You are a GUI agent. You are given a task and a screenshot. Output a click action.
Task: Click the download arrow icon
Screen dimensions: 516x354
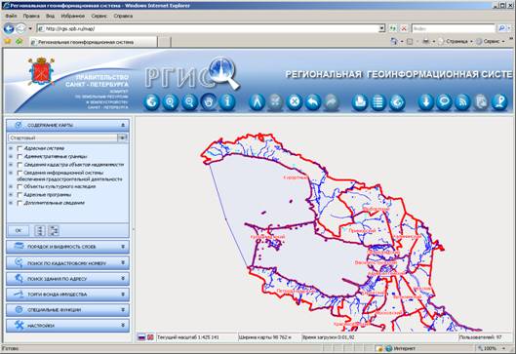pos(426,101)
